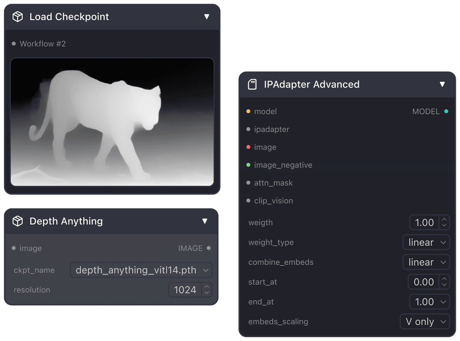Click the weigth value field showing 1.00
This screenshot has width=460, height=341.
[x=424, y=223]
